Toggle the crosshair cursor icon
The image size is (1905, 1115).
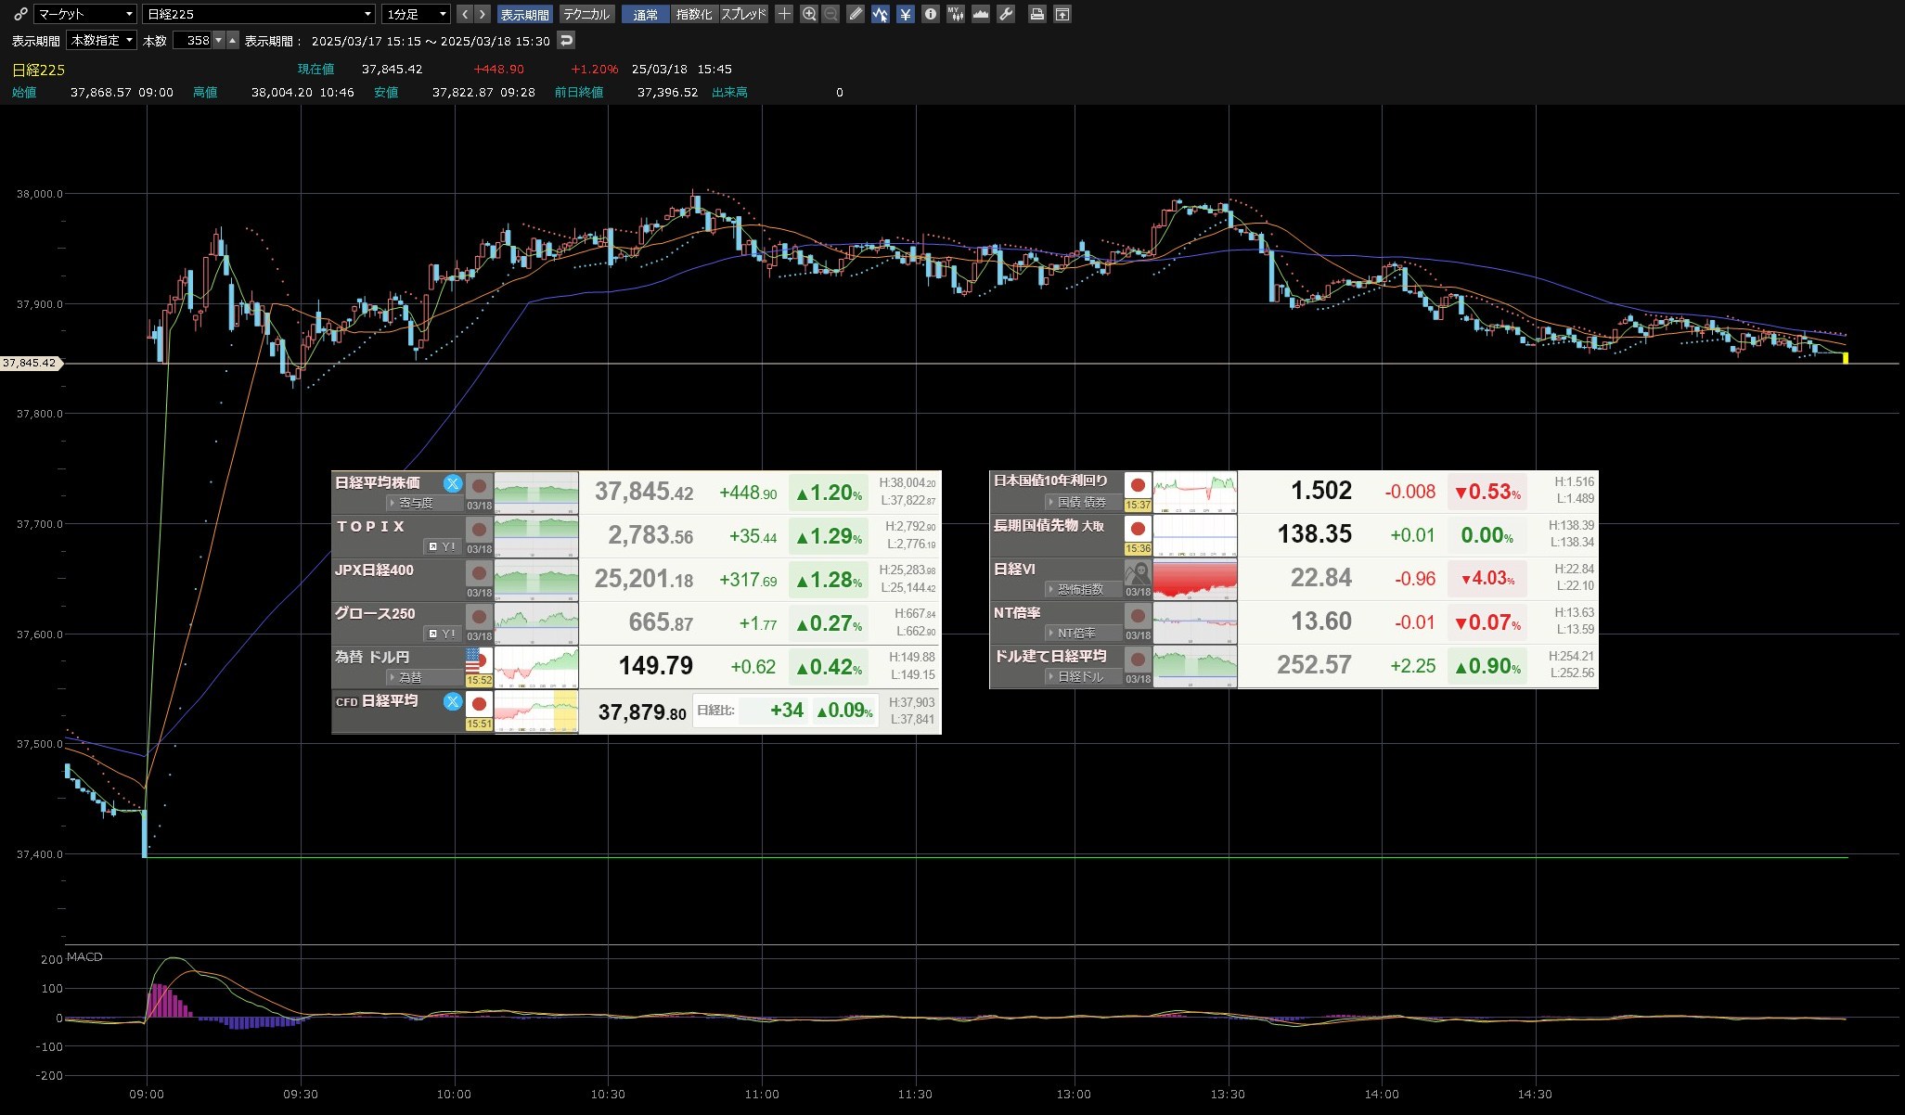pos(784,14)
